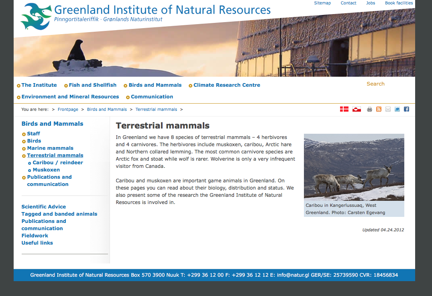Navigate to Frontpage in the breadcrumb
Image resolution: width=432 pixels, height=296 pixels.
(x=68, y=109)
